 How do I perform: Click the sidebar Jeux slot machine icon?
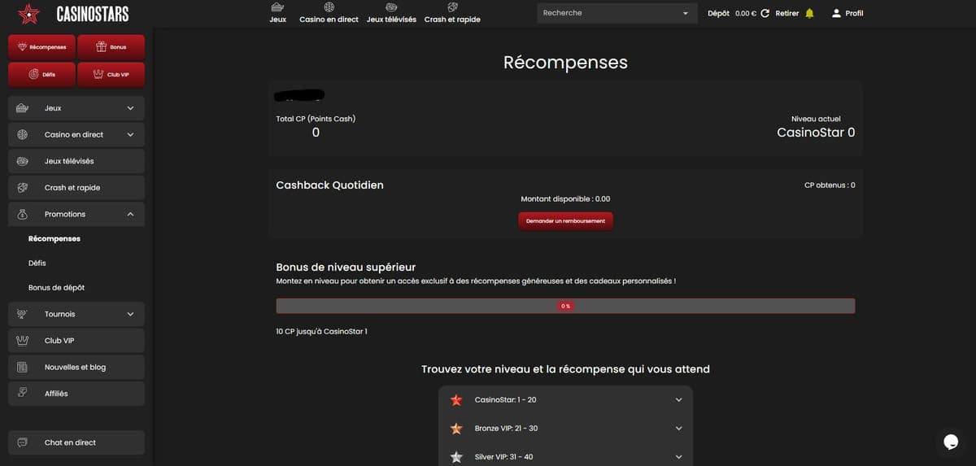click(x=23, y=108)
